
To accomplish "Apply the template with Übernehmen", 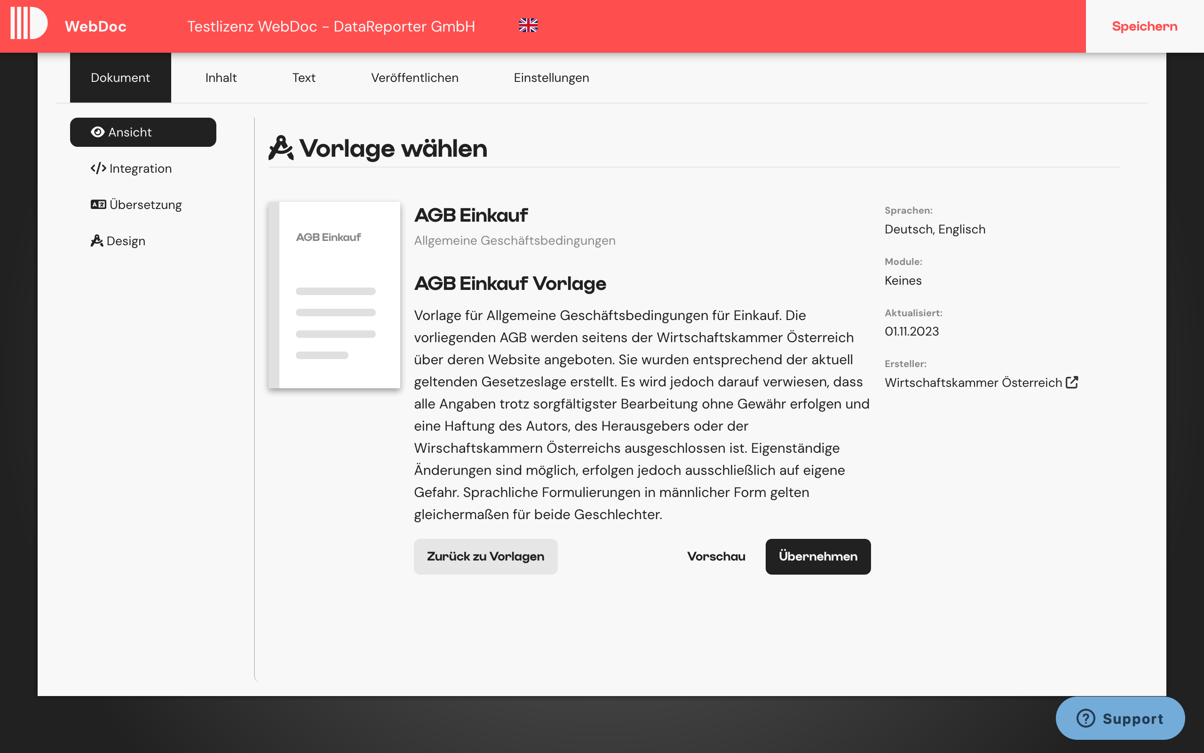I will [x=817, y=556].
